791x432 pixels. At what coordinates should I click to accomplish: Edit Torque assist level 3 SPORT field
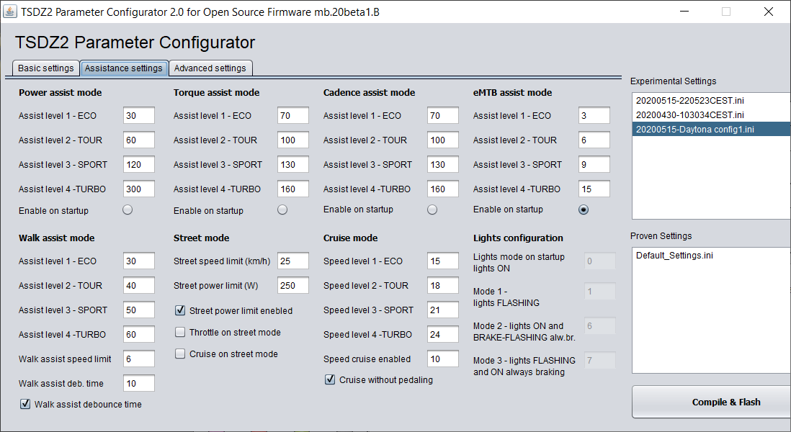tap(293, 164)
